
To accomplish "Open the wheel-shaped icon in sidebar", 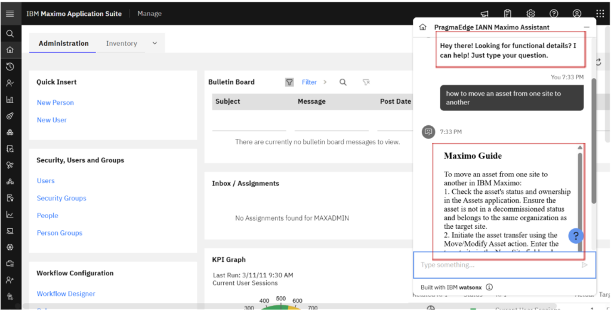I will pos(10,247).
